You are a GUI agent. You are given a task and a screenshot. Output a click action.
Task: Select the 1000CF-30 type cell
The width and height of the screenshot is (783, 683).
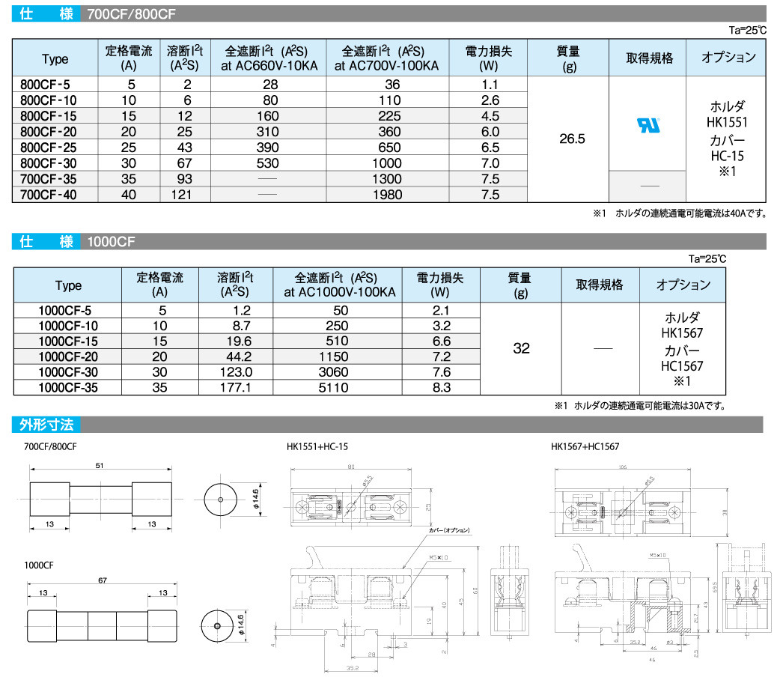click(68, 372)
